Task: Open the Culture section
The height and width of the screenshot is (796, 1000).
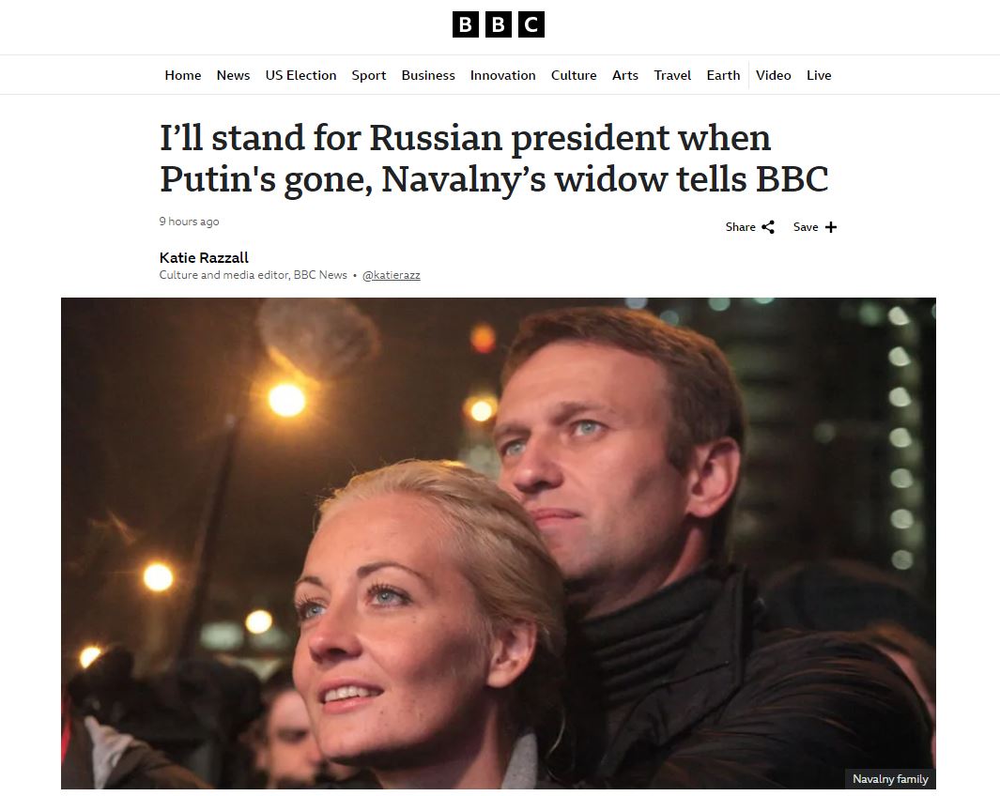Action: pyautogui.click(x=574, y=75)
